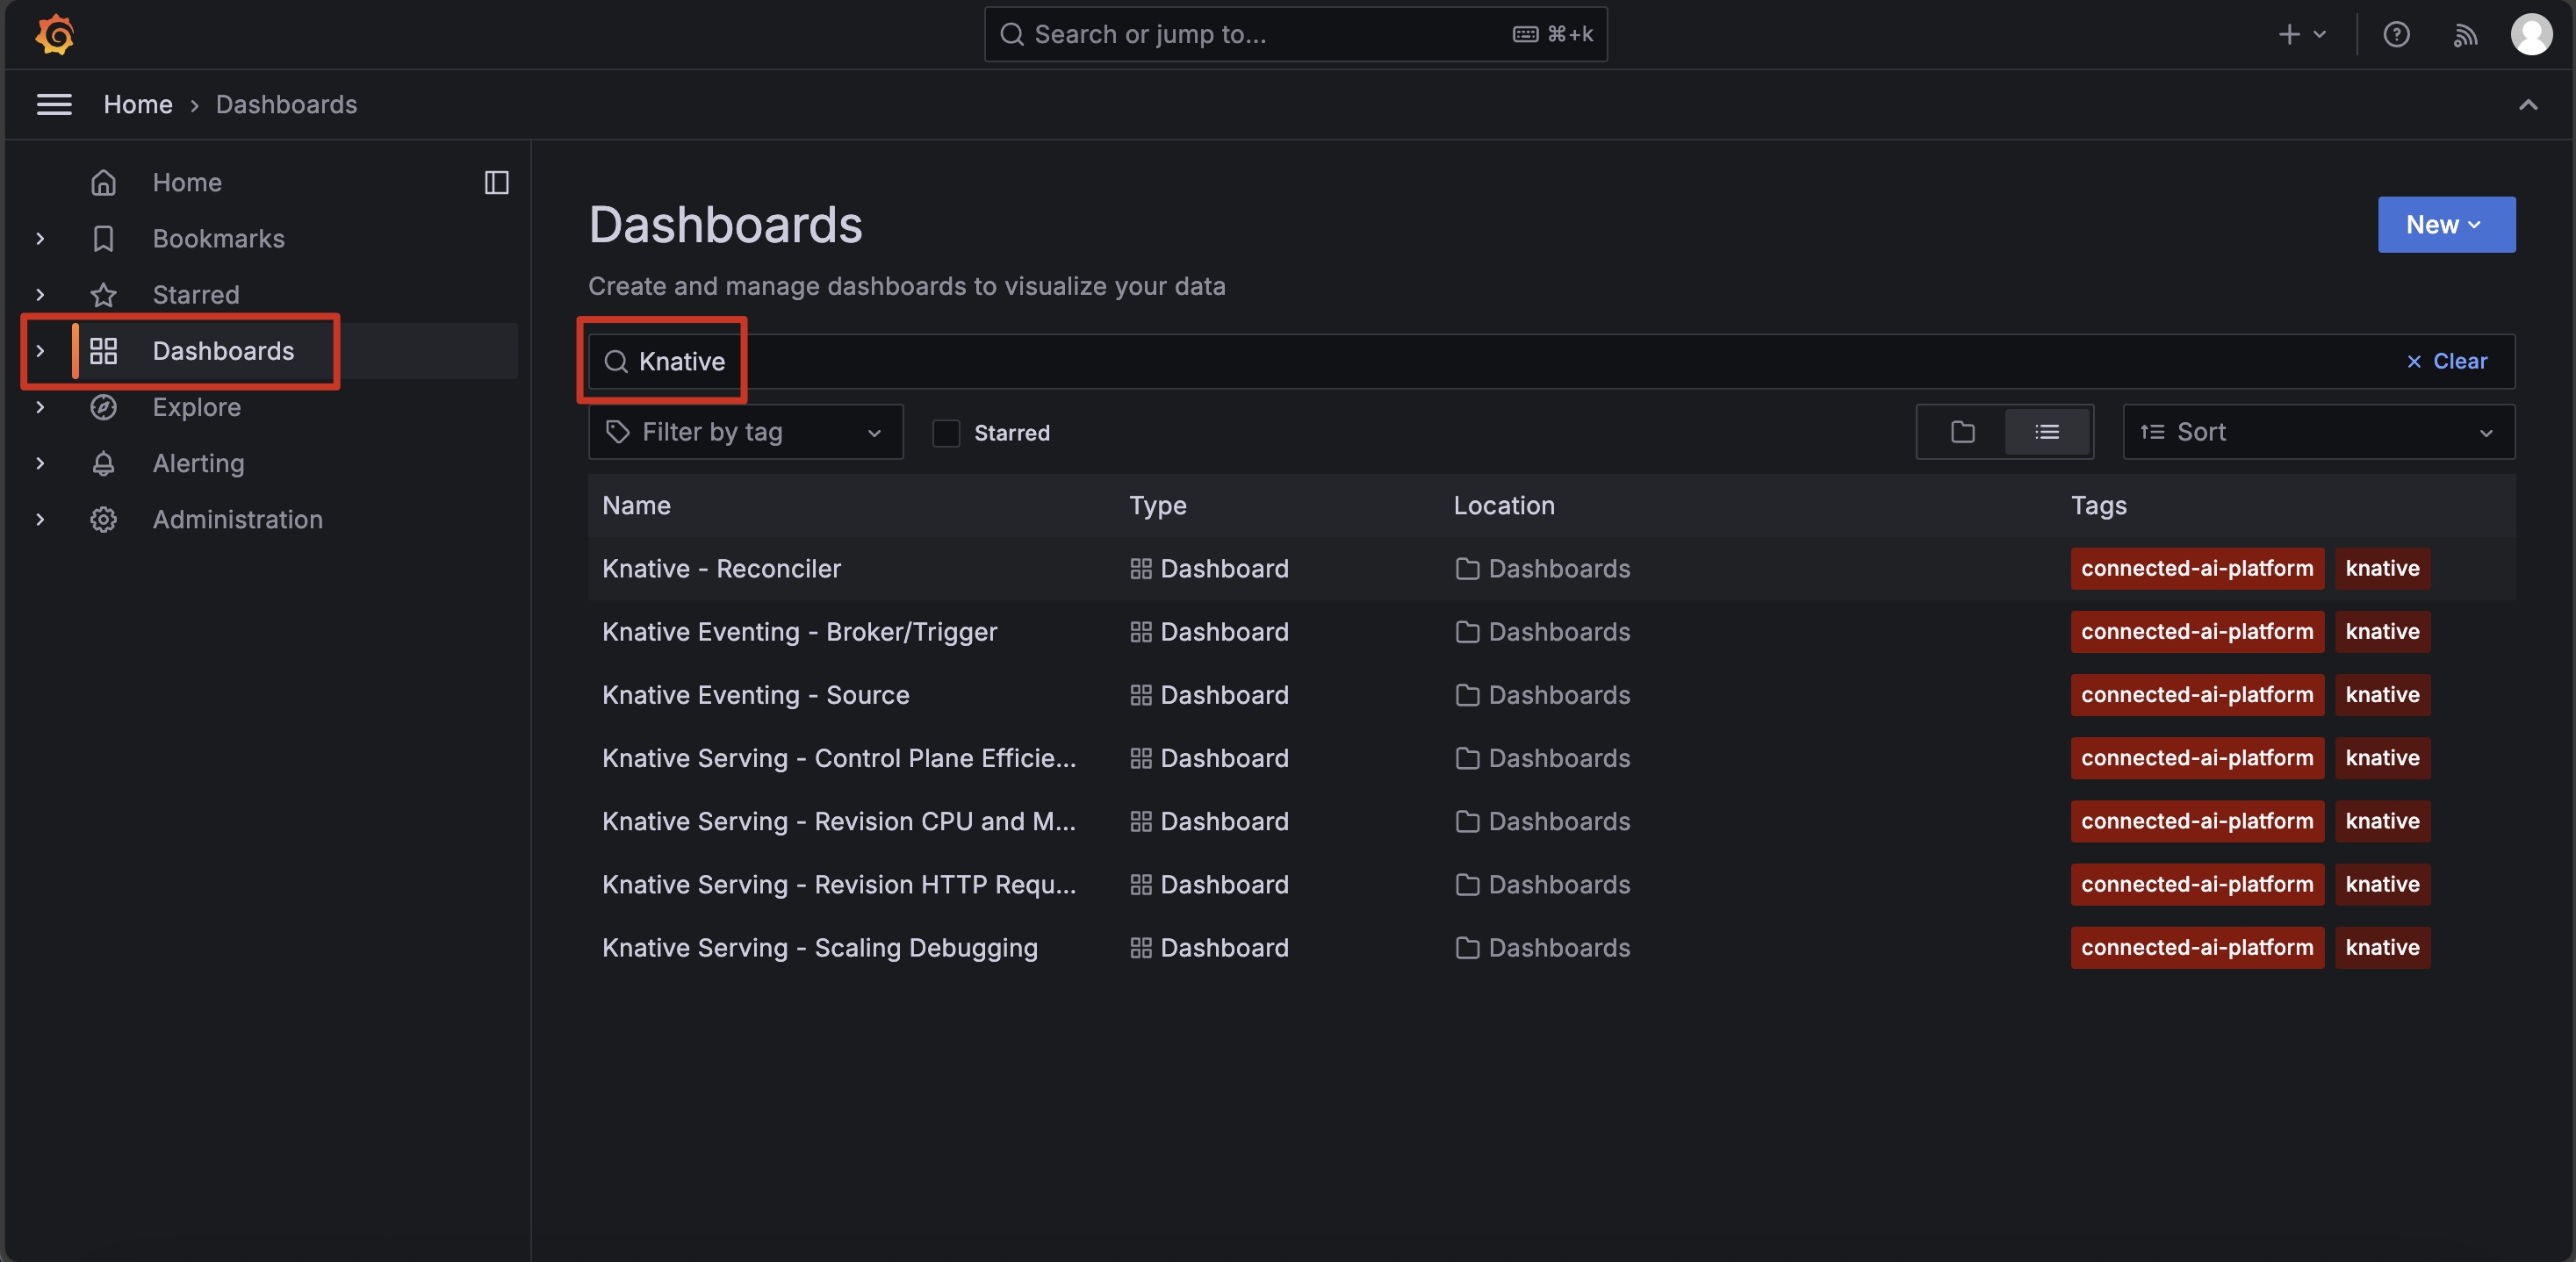This screenshot has height=1262, width=2576.
Task: Expand the Alerting sidebar section
Action: [x=40, y=462]
